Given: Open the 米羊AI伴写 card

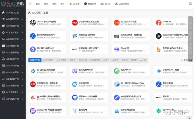Looking at the screenshot, I should pyautogui.click(x=89, y=84).
